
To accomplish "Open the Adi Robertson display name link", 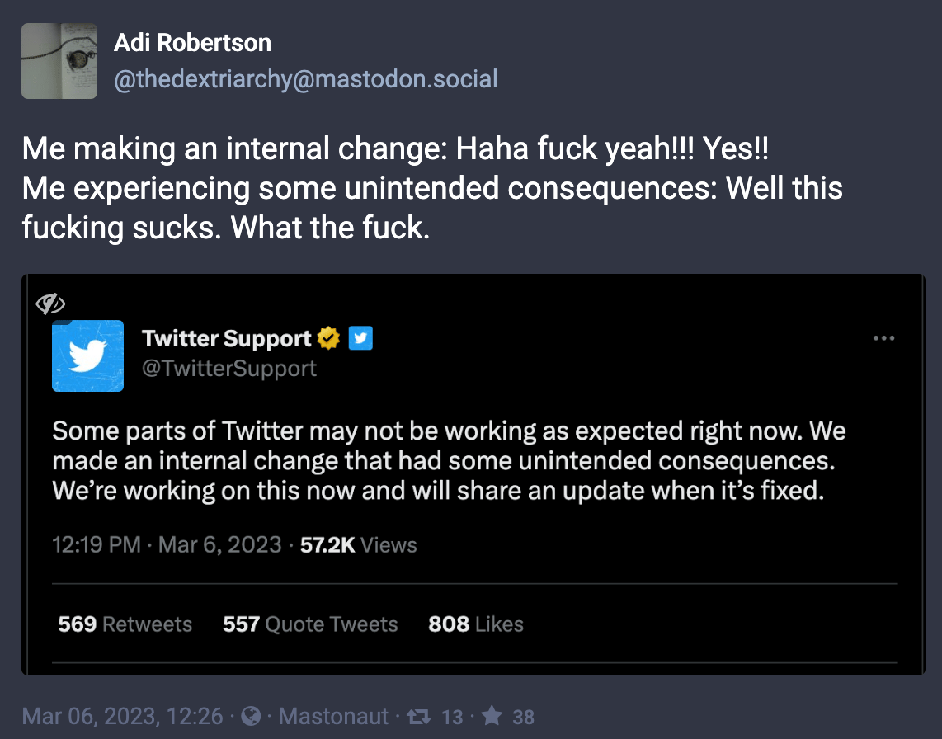I will (192, 43).
